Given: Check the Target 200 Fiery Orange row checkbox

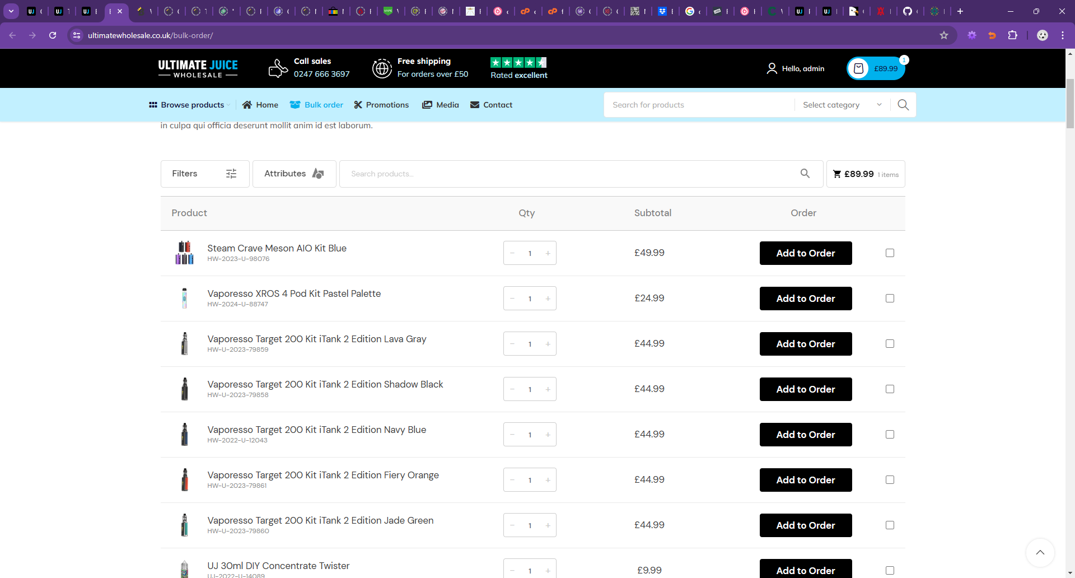Looking at the screenshot, I should coord(890,480).
